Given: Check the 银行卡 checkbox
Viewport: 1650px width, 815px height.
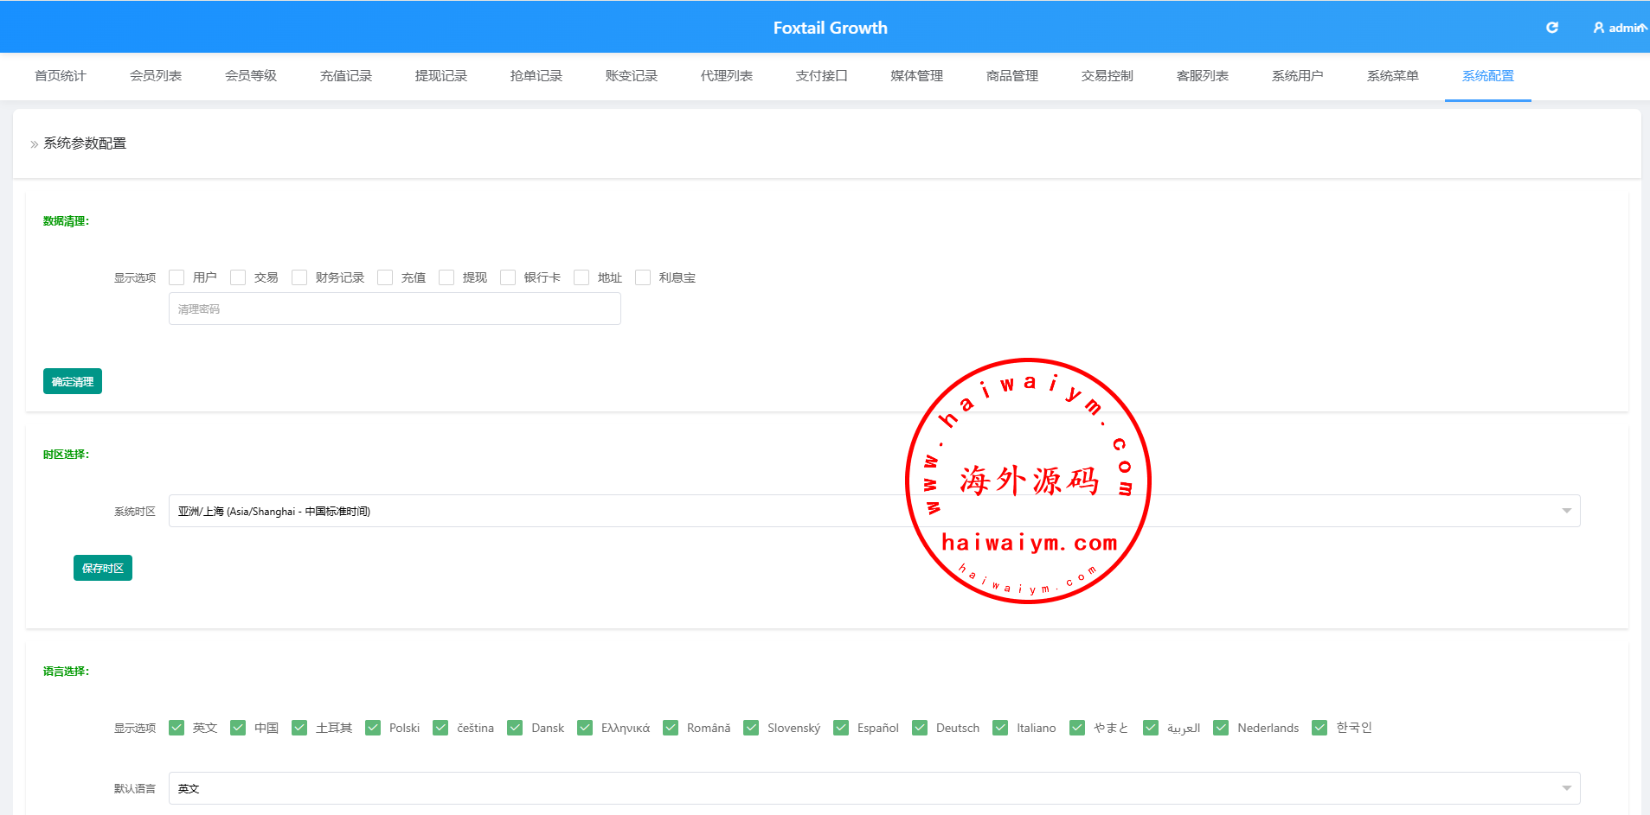Looking at the screenshot, I should [x=508, y=277].
